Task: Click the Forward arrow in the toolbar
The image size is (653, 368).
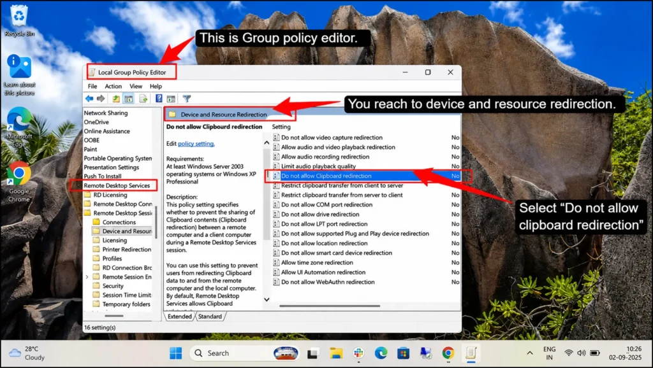Action: click(x=101, y=99)
